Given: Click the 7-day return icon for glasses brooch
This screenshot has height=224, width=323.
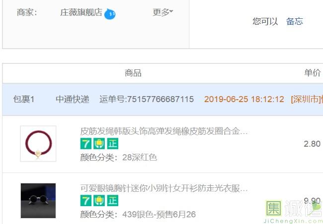Looking at the screenshot, I should click(85, 201).
